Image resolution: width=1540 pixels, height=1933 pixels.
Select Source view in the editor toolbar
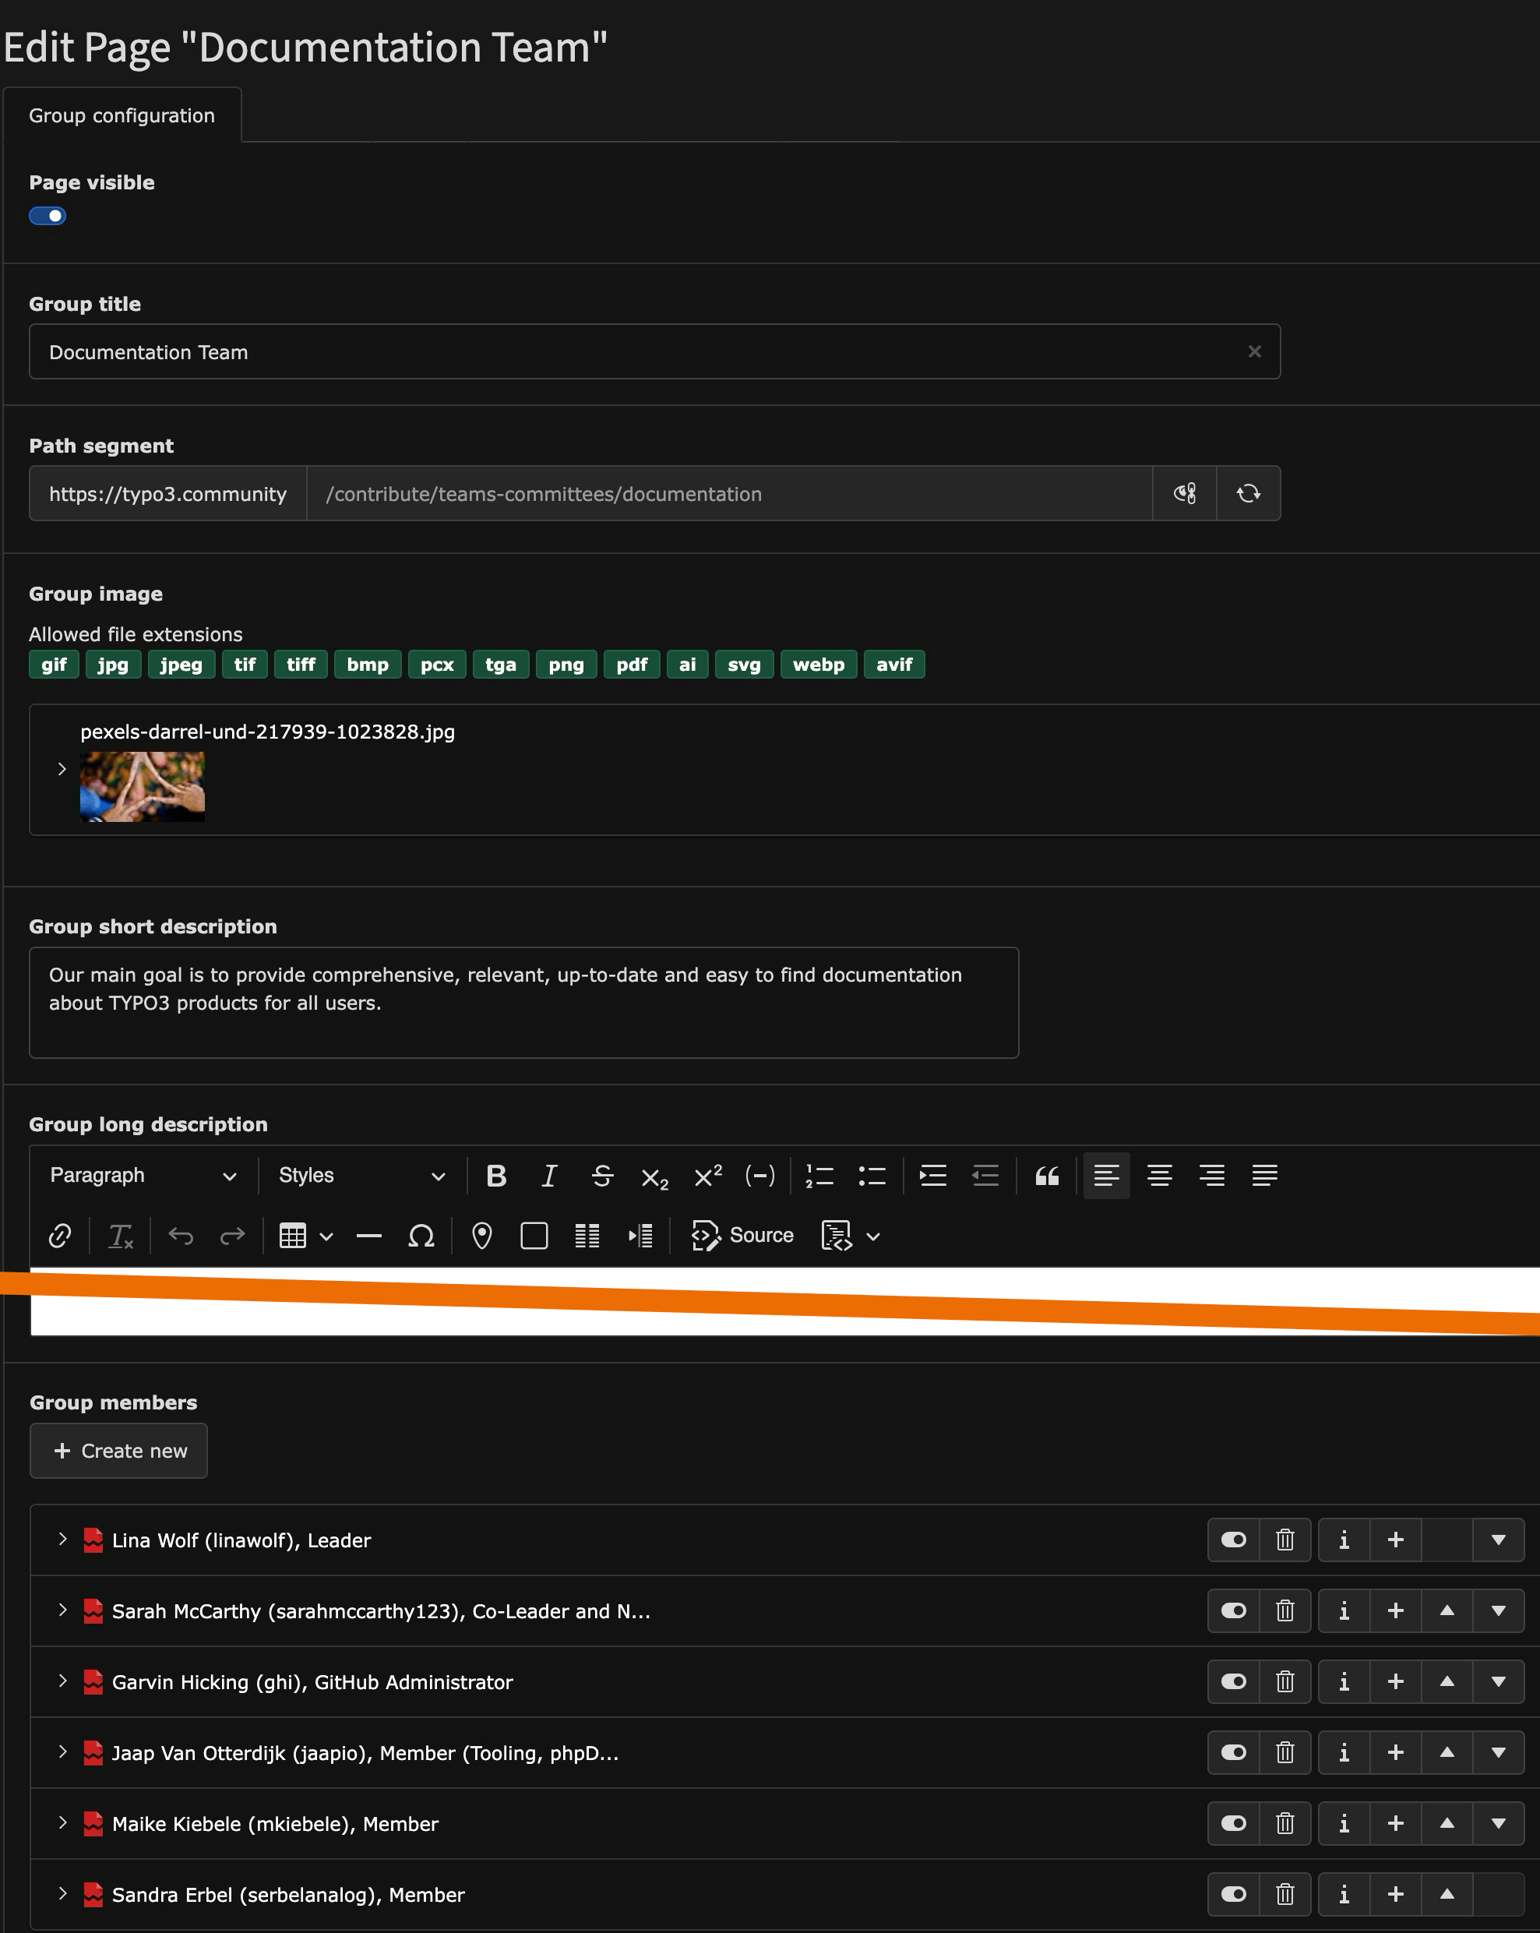pyautogui.click(x=742, y=1236)
